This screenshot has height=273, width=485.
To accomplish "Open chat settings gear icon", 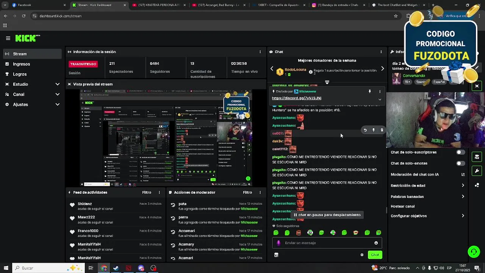I will (362, 255).
